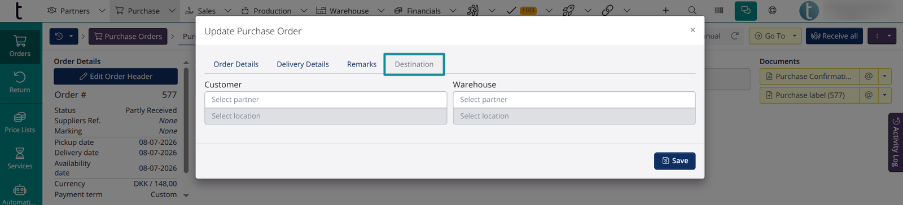Email the Purchase label (577)
This screenshot has width=903, height=205.
coord(869,95)
